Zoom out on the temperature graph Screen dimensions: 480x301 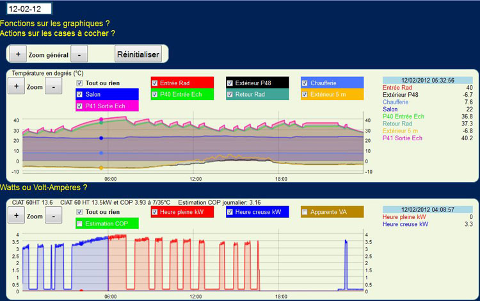pyautogui.click(x=53, y=86)
